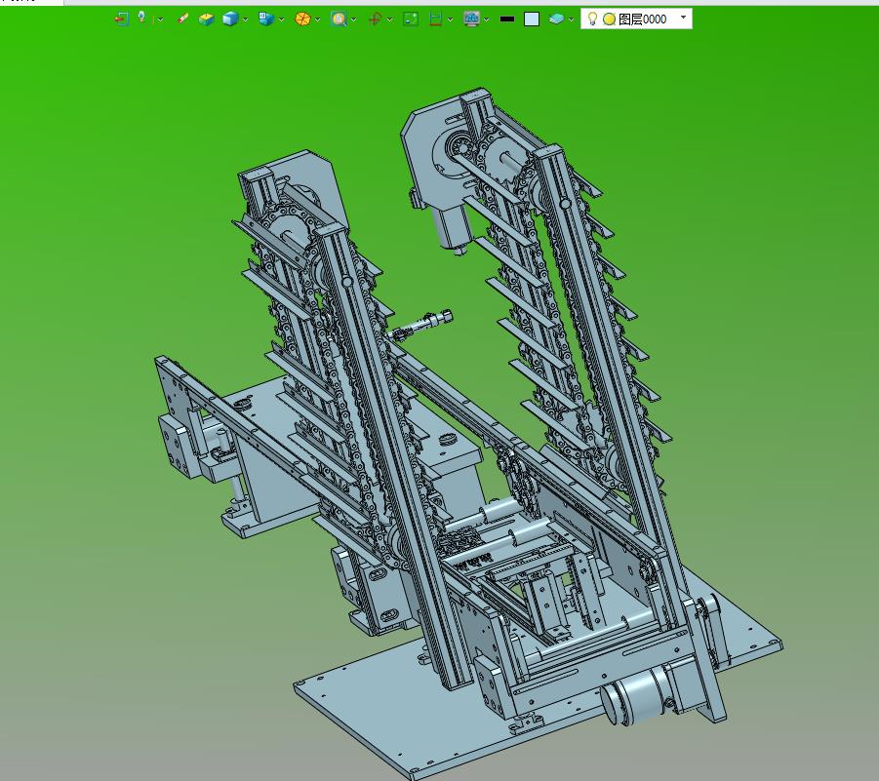Expand dropdown beside the monitor icon

click(x=487, y=20)
